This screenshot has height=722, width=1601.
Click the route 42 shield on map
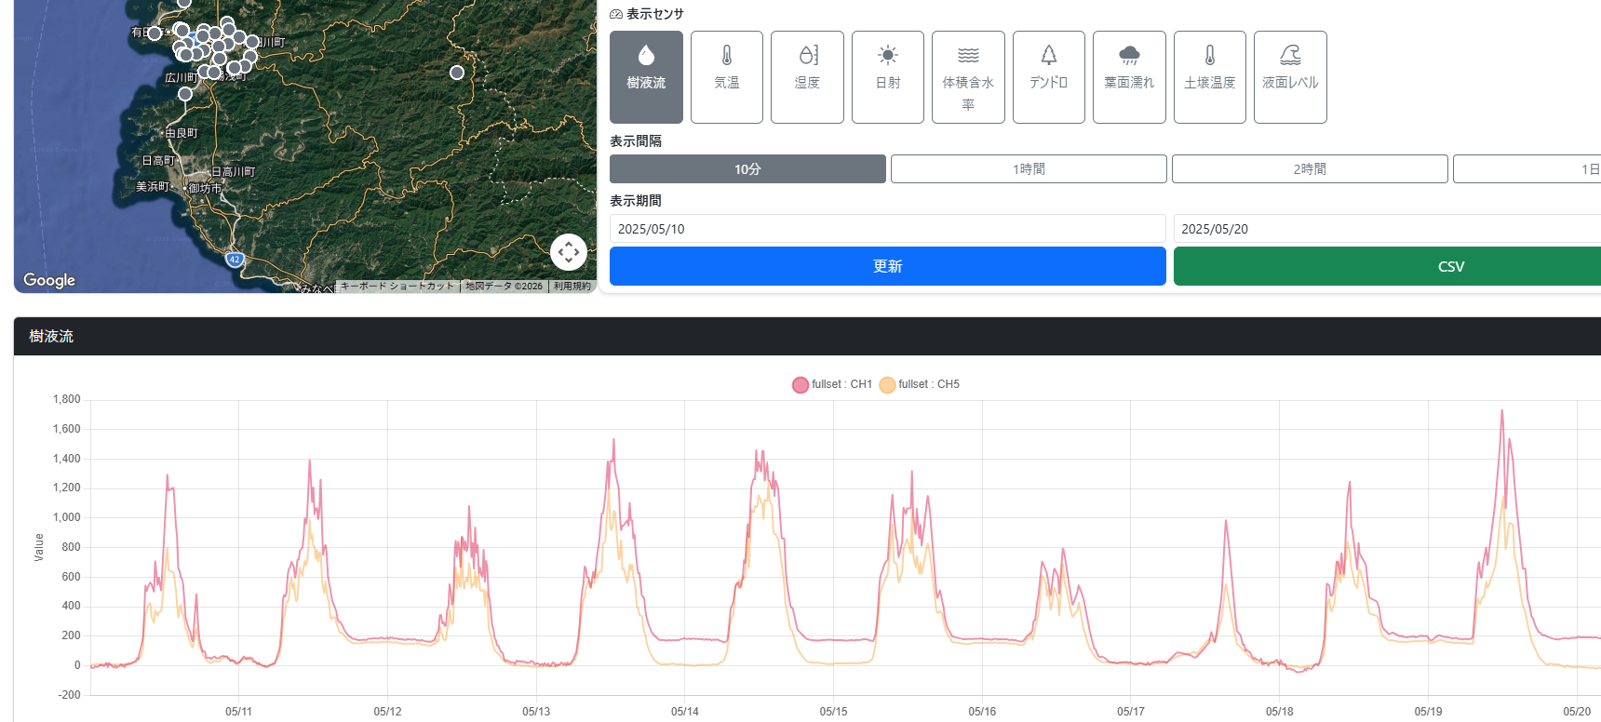[x=235, y=260]
